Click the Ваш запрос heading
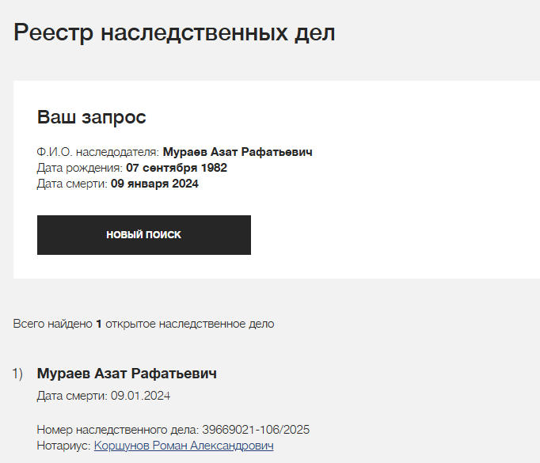This screenshot has height=463, width=540. click(92, 117)
